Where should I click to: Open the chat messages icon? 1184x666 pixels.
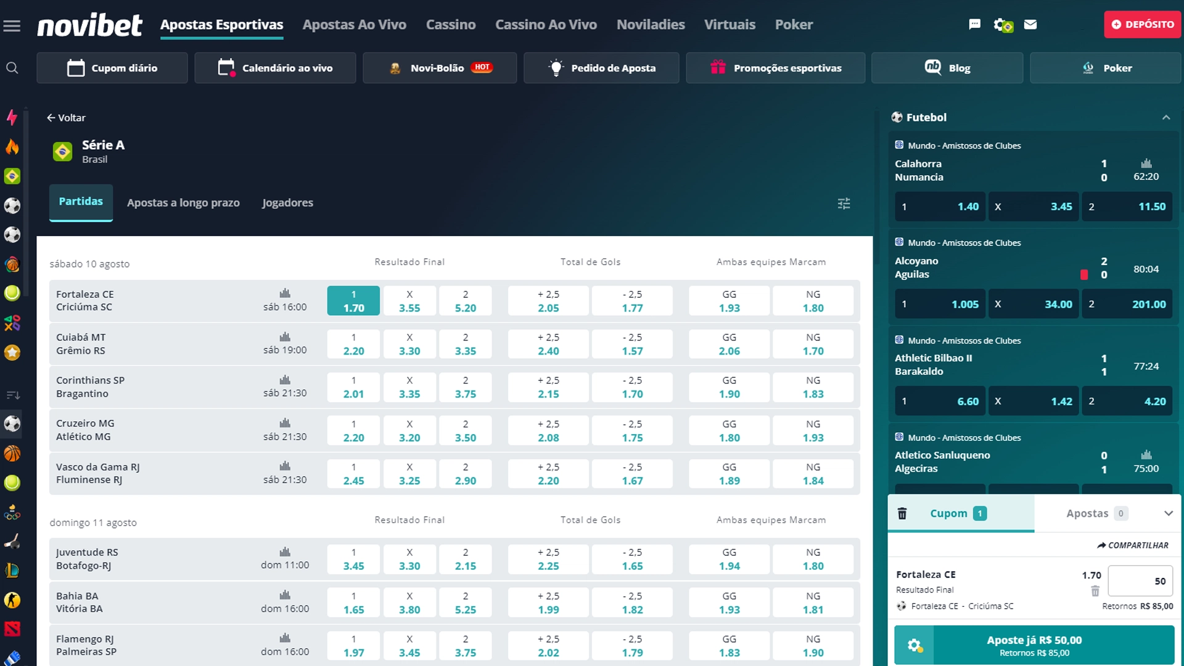pos(974,25)
